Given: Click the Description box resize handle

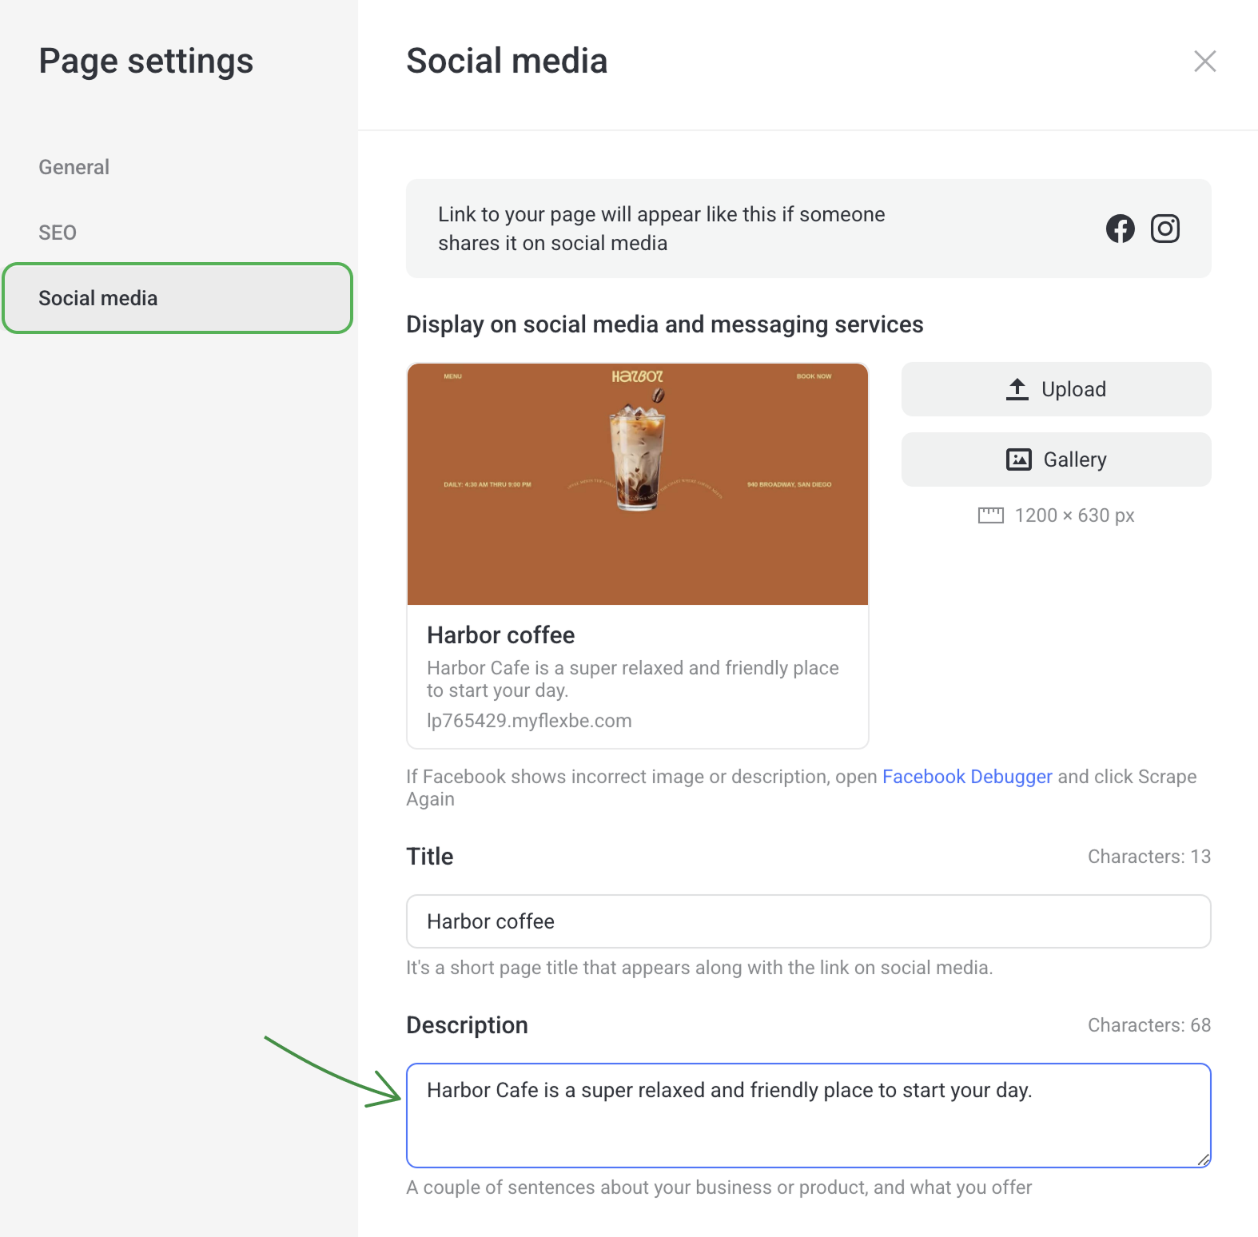Looking at the screenshot, I should (x=1203, y=1159).
